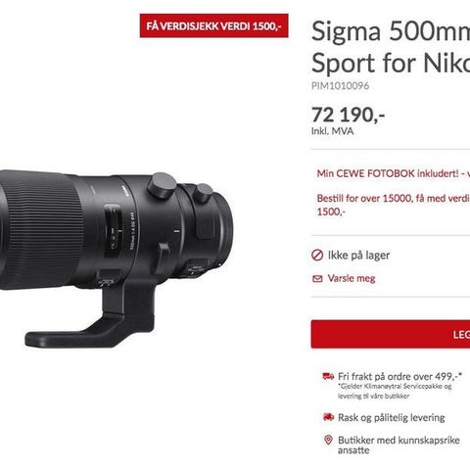The height and width of the screenshot is (470, 470).
Task: Click Rask og pålitelig levering text
Action: [392, 417]
